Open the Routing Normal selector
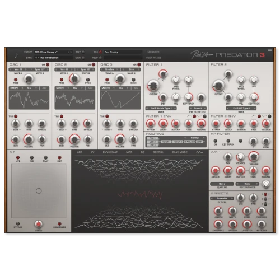Screen dimensions: 280x280 [195, 138]
